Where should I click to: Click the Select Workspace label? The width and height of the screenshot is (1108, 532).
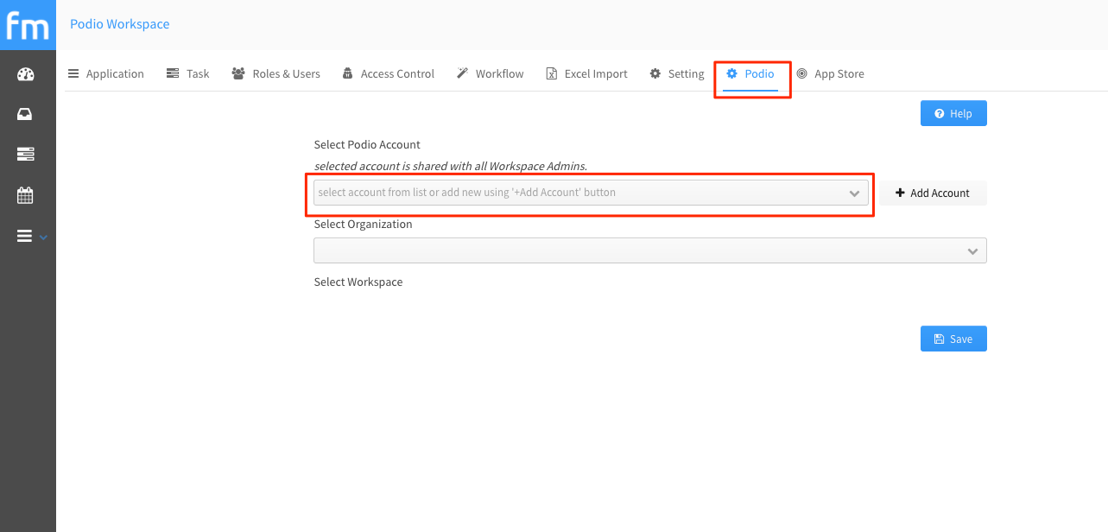(x=358, y=282)
